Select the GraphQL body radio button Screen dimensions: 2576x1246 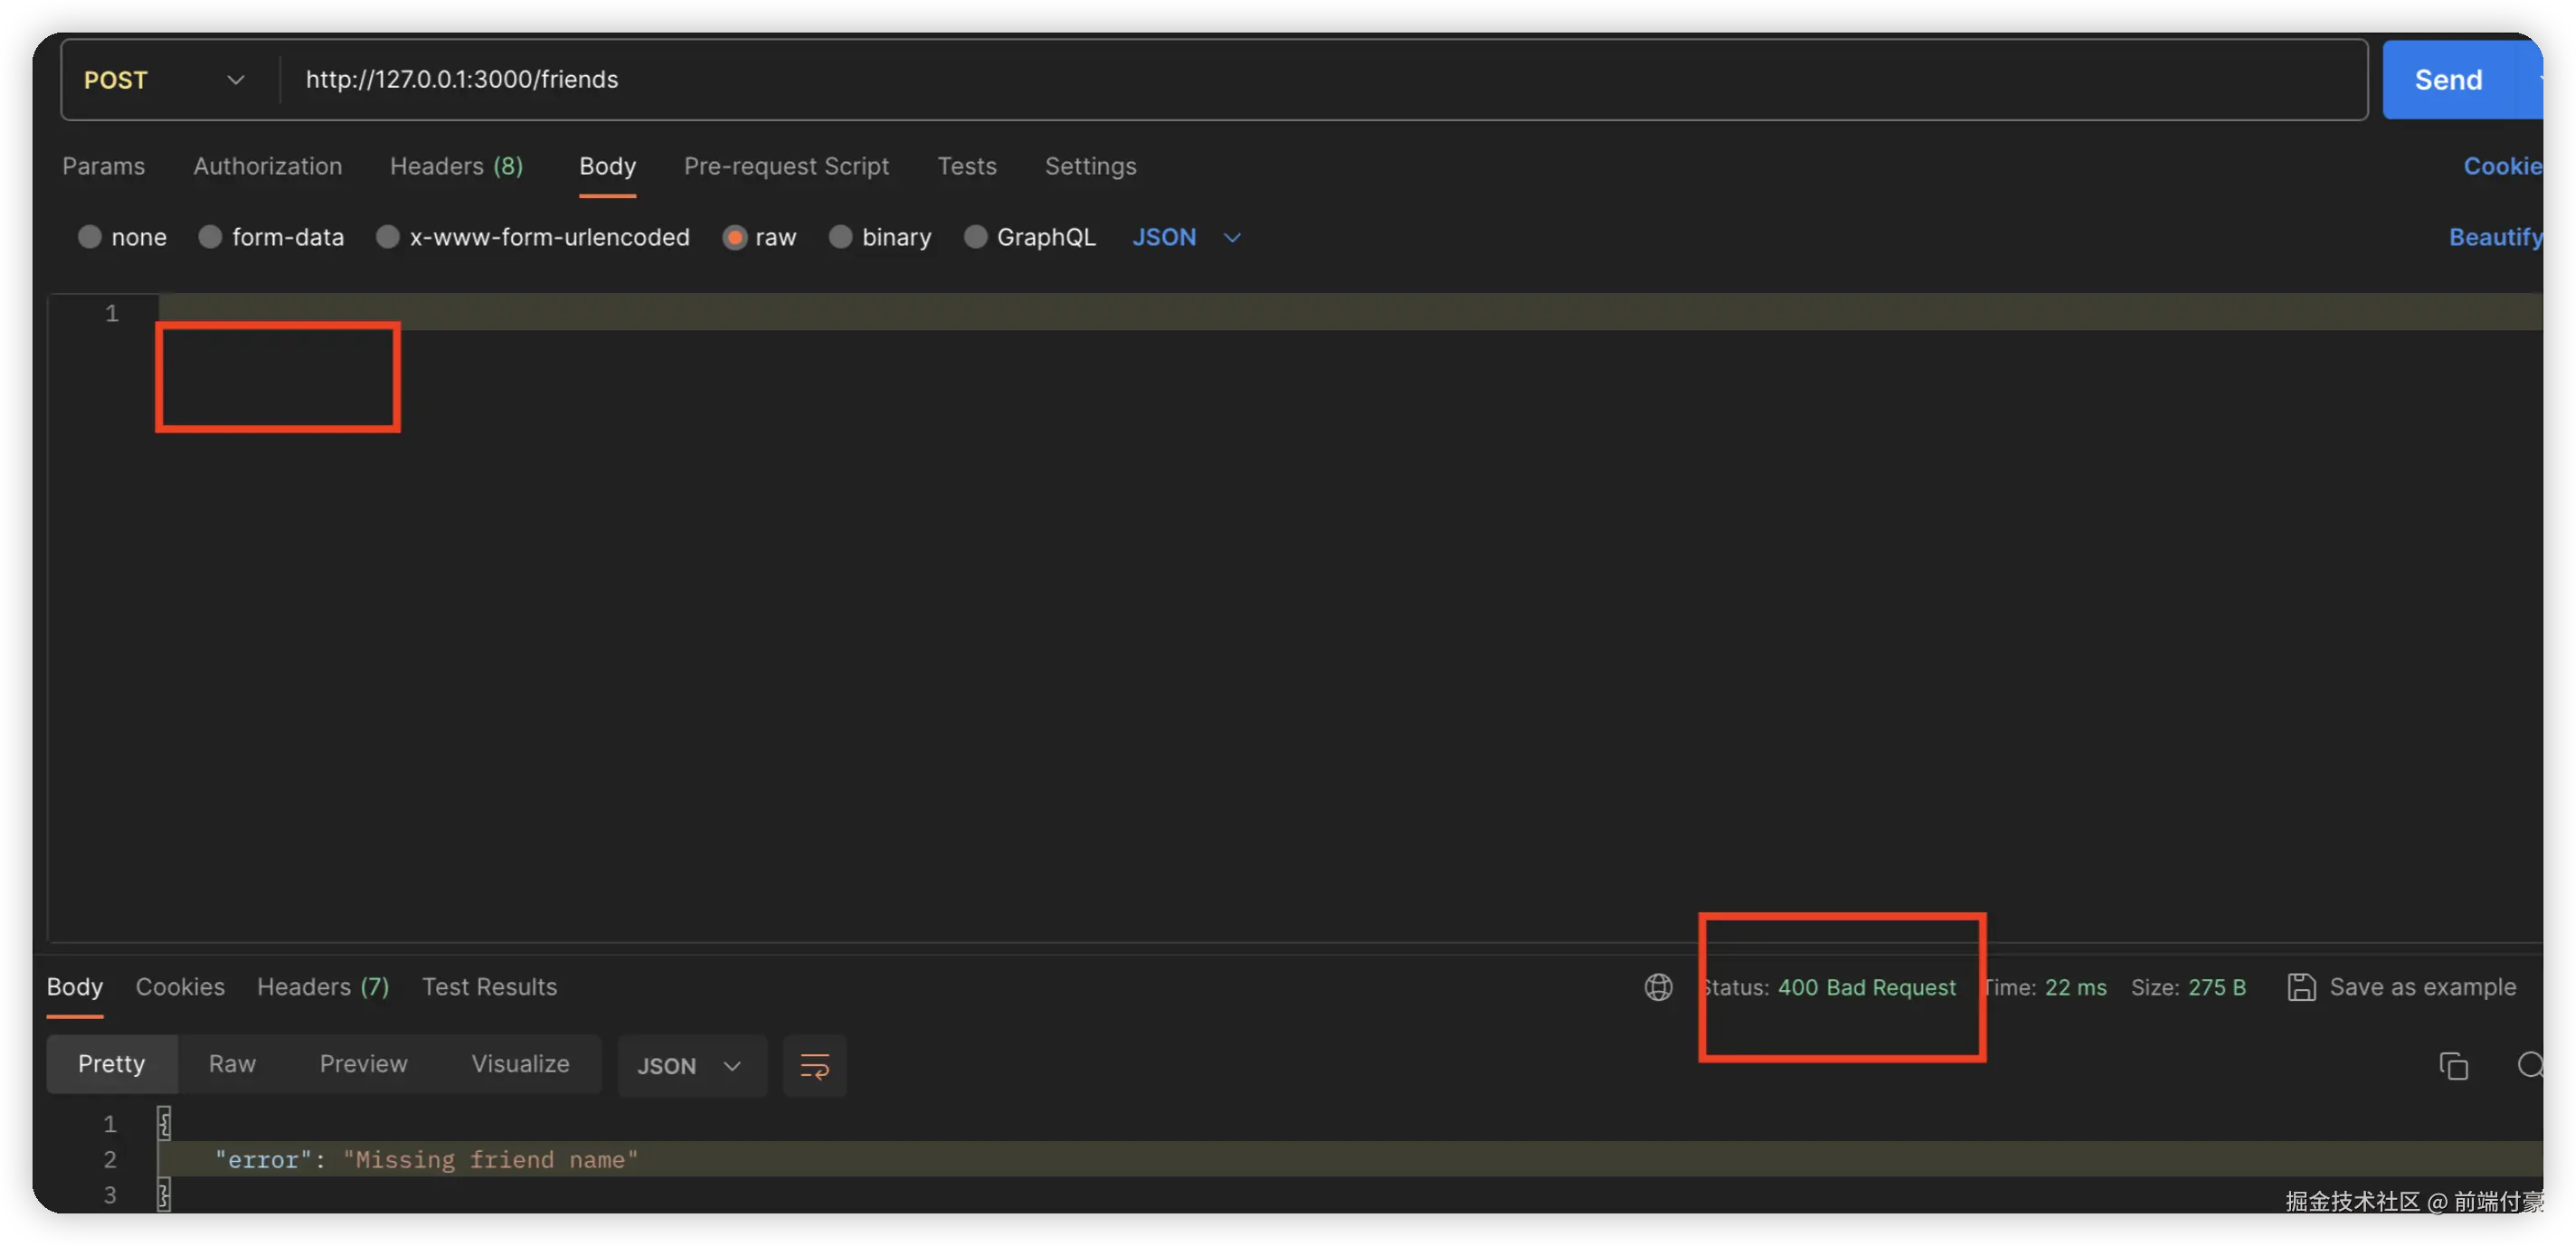(975, 237)
